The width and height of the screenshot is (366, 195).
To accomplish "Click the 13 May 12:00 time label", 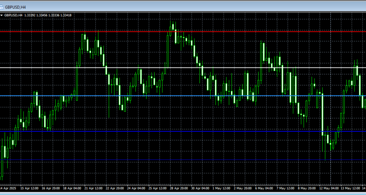I will 350,188.
